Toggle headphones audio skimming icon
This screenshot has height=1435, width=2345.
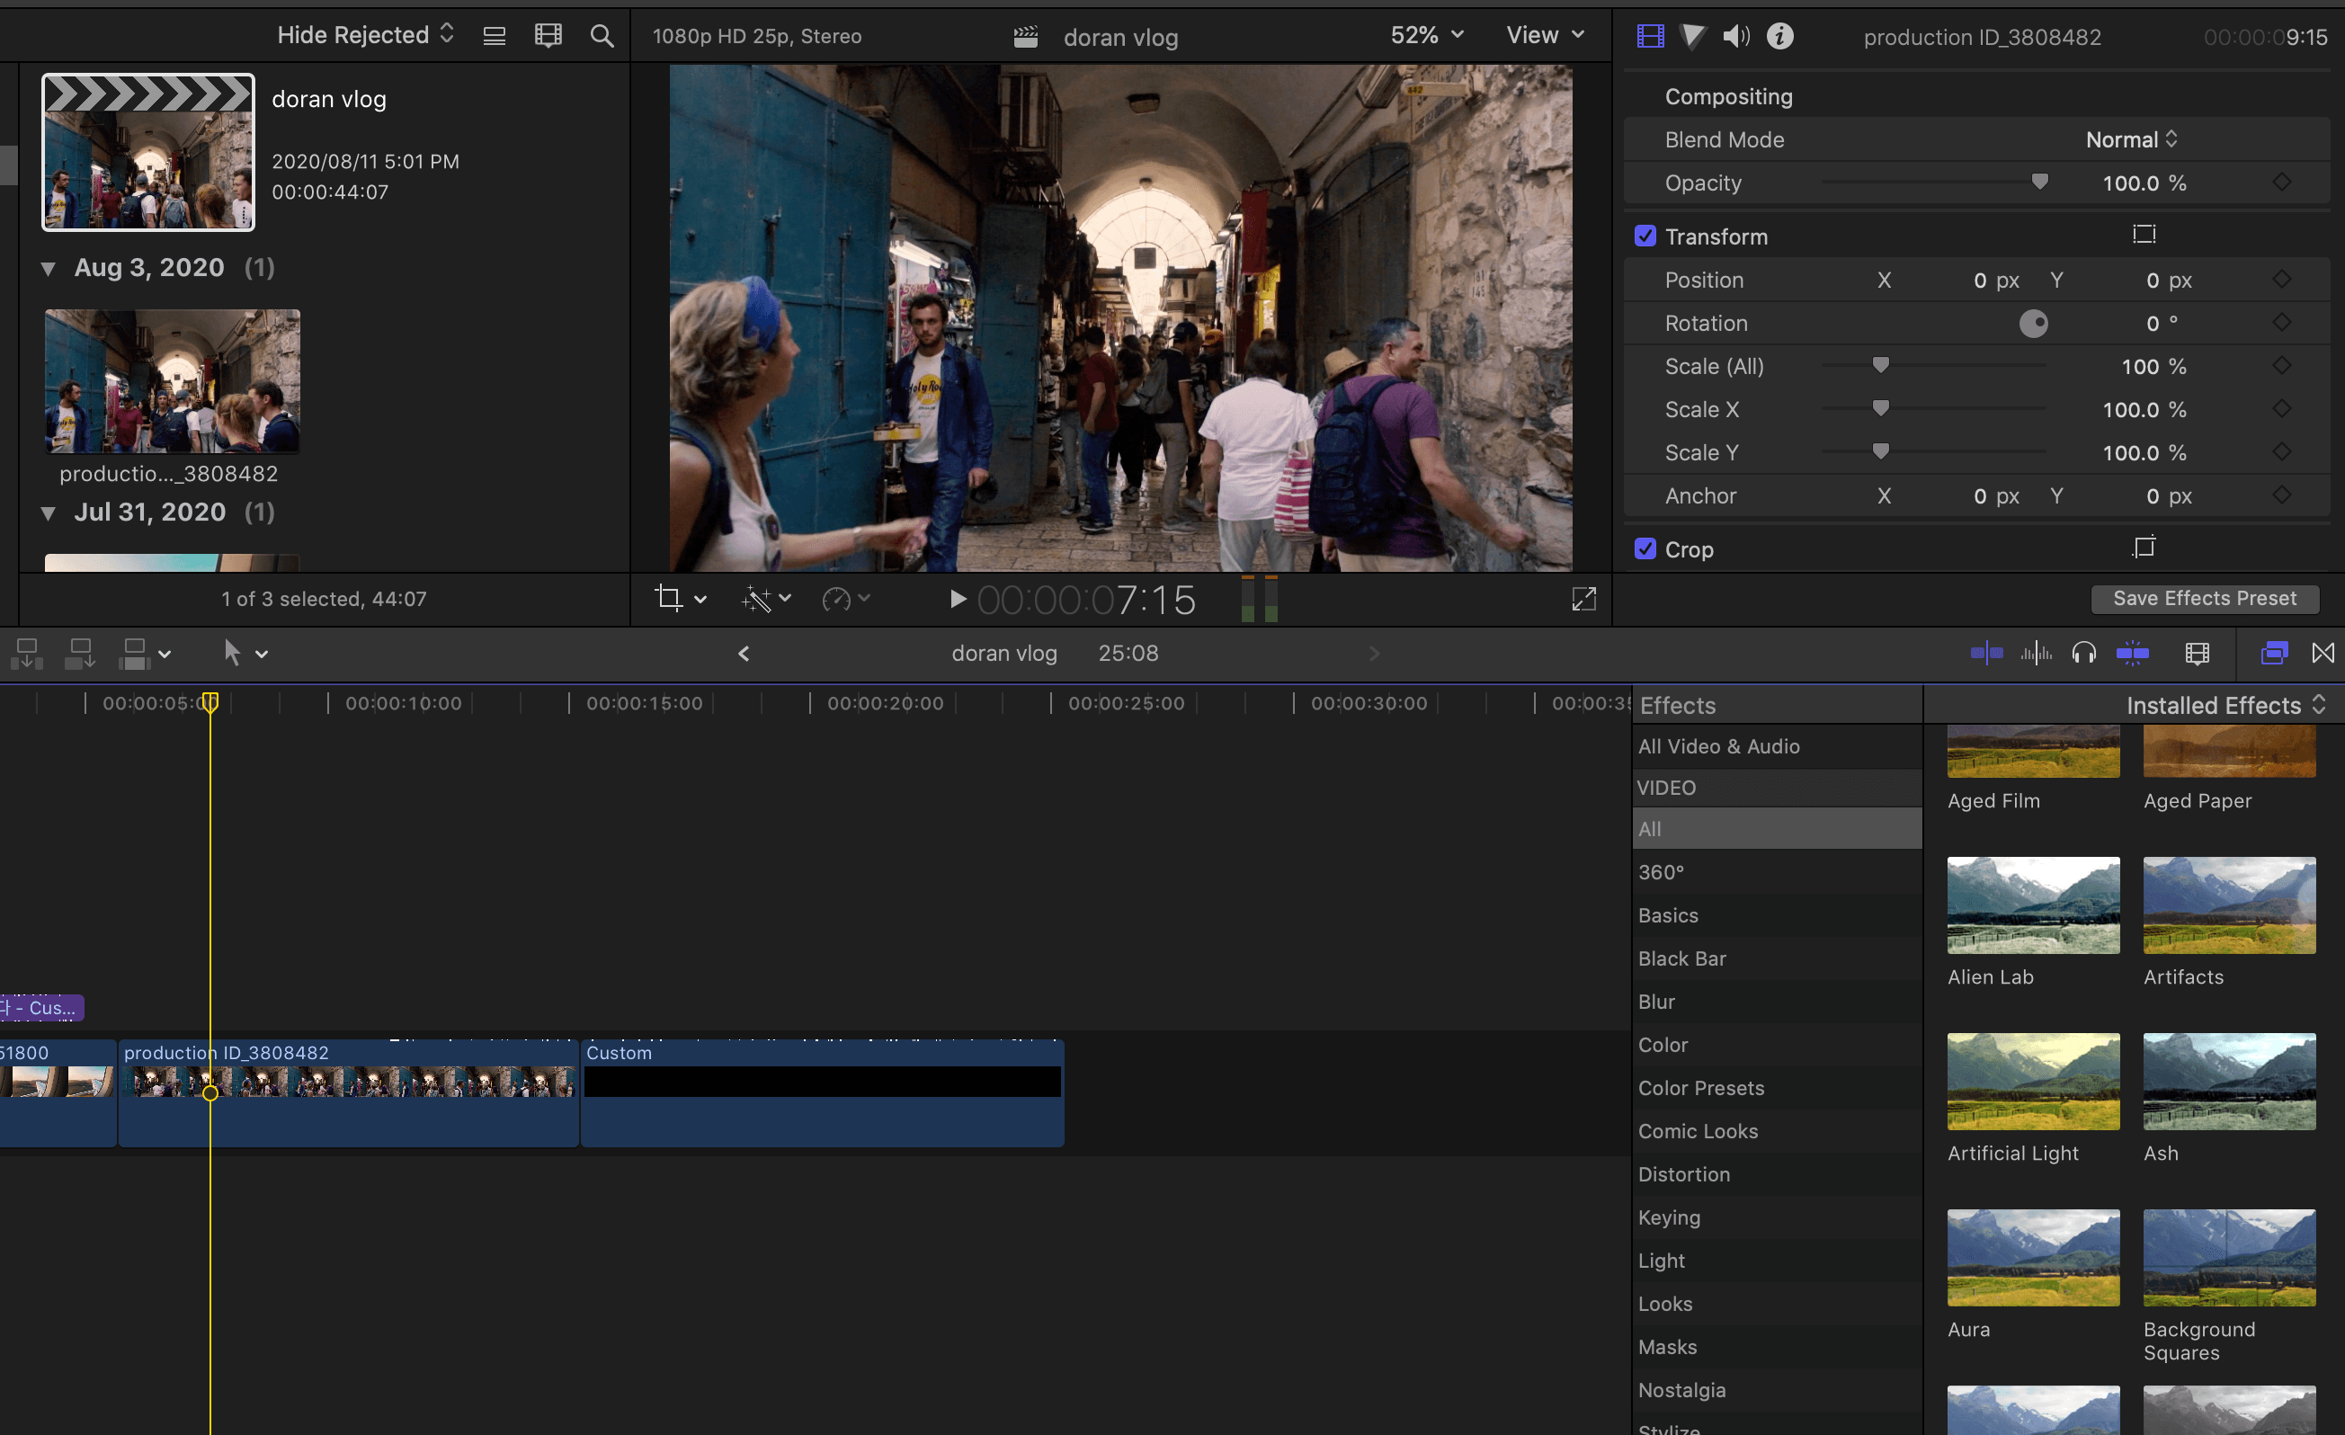(2083, 653)
